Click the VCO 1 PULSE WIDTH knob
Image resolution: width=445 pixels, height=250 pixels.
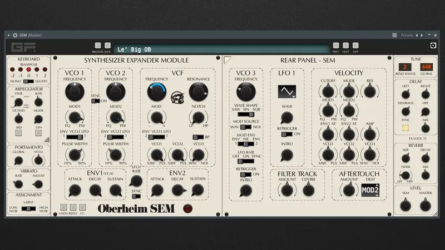[x=75, y=155]
